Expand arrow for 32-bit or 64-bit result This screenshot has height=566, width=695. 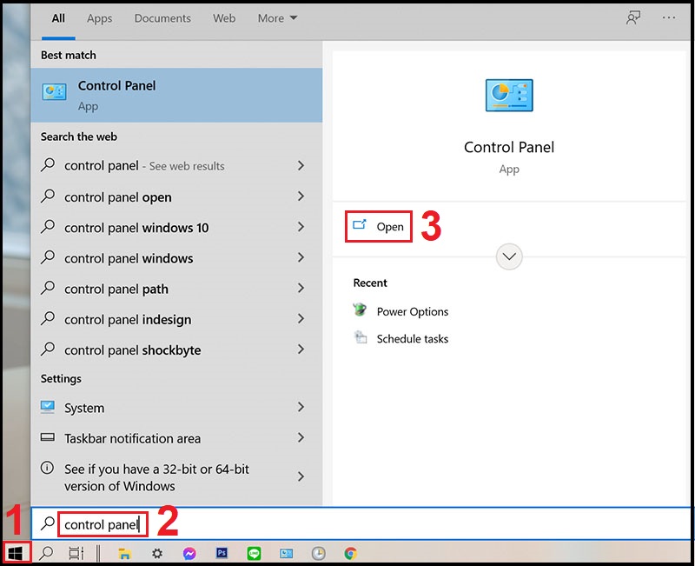coord(301,476)
